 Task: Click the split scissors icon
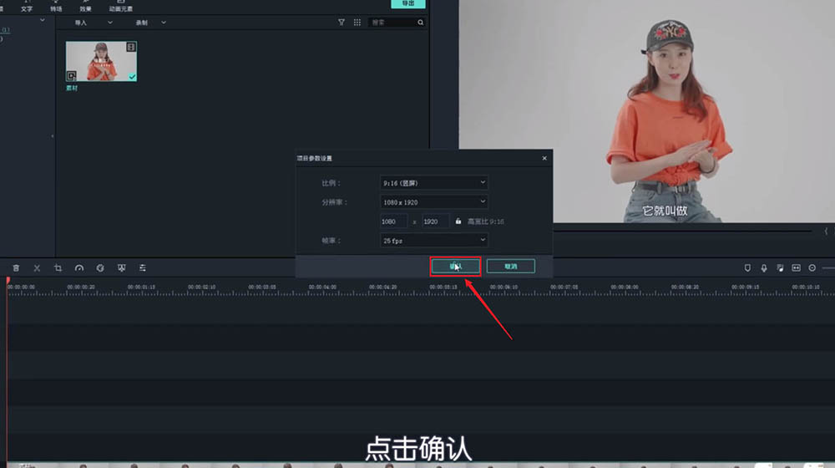point(37,268)
